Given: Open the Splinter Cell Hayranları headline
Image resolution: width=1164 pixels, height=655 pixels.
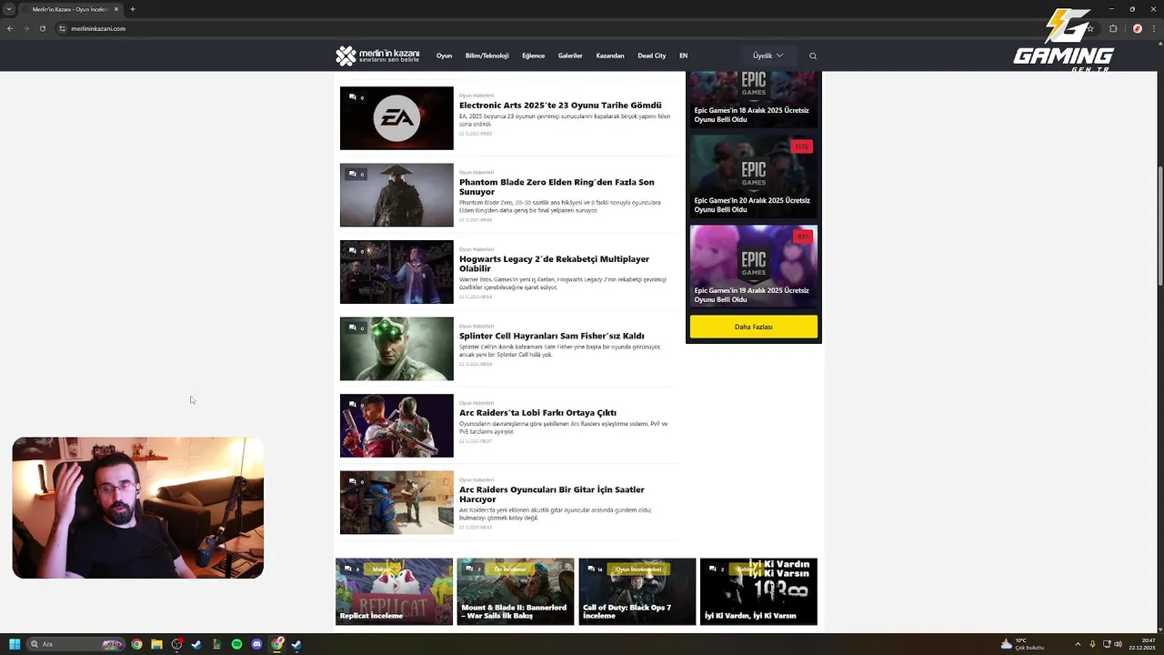Looking at the screenshot, I should pyautogui.click(x=551, y=336).
